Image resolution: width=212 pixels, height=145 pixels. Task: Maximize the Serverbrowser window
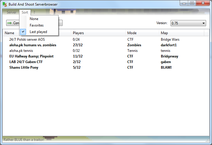point(192,3)
